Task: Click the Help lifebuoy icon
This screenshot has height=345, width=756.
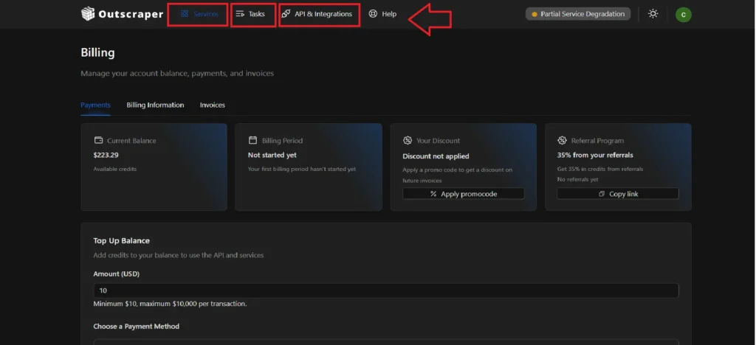Action: (x=373, y=14)
